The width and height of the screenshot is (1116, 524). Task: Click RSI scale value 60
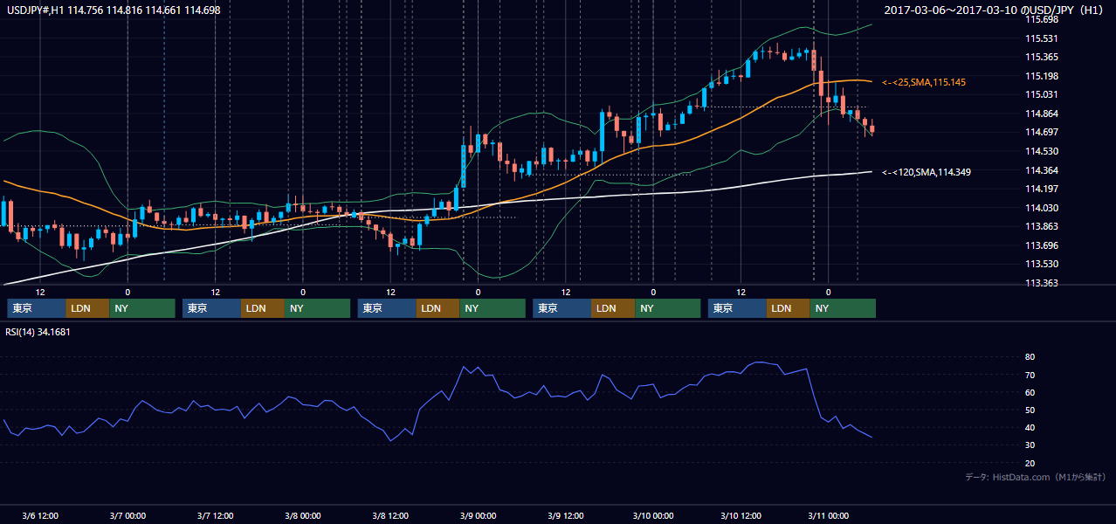tap(1030, 392)
